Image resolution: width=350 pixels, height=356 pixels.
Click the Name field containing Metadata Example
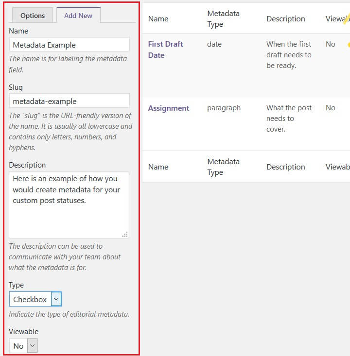69,45
